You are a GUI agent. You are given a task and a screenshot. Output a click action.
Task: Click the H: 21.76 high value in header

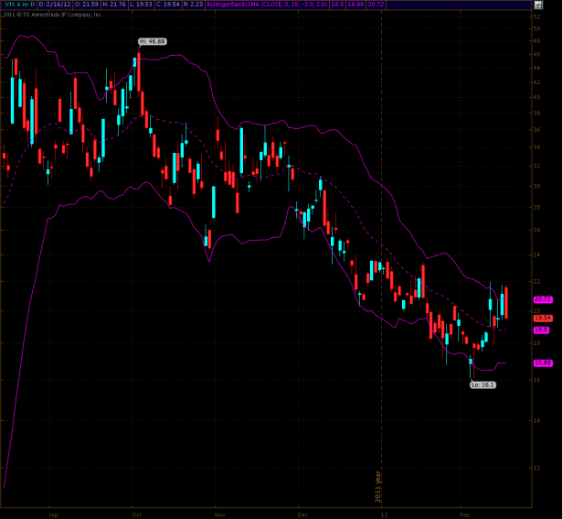coord(114,5)
